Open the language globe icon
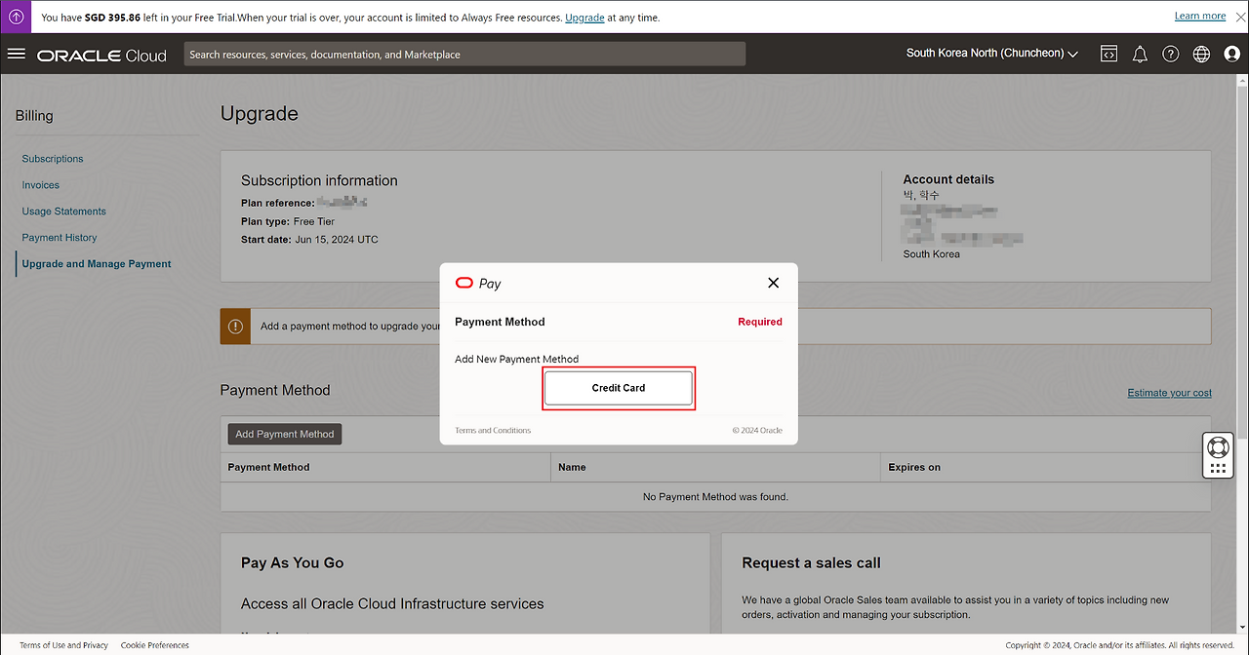Image resolution: width=1249 pixels, height=655 pixels. point(1201,55)
